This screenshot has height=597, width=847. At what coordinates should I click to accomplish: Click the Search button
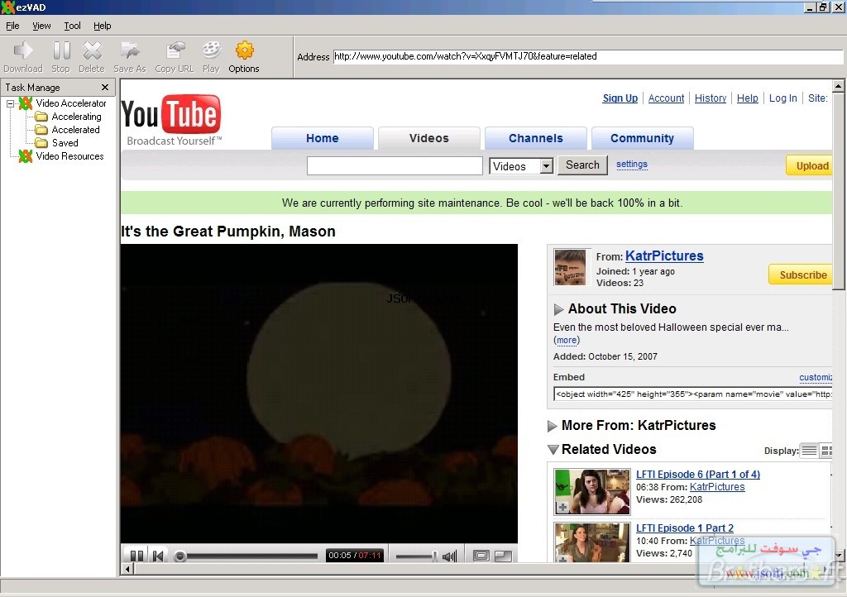click(582, 165)
